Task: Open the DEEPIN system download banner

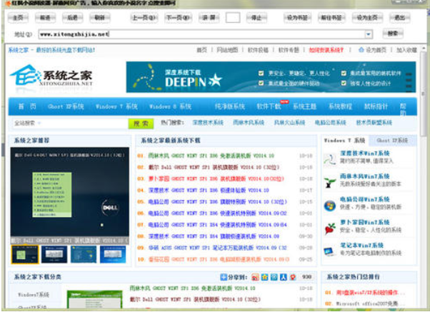Action: pyautogui.click(x=271, y=77)
